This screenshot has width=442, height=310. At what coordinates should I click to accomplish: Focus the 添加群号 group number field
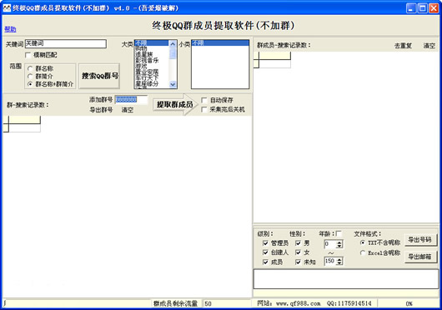tap(131, 100)
